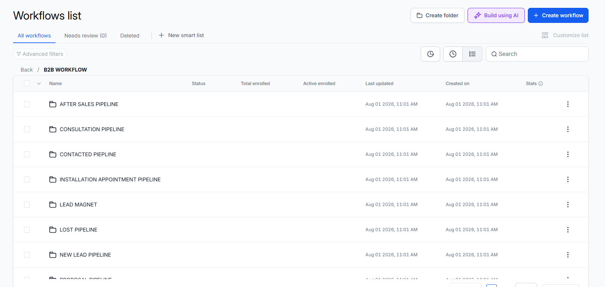Open three-dot menu for CONSULTATION PIPELINE
This screenshot has width=605, height=287.
[x=568, y=129]
